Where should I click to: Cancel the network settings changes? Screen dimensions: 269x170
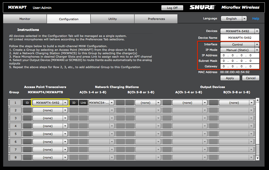(251, 78)
